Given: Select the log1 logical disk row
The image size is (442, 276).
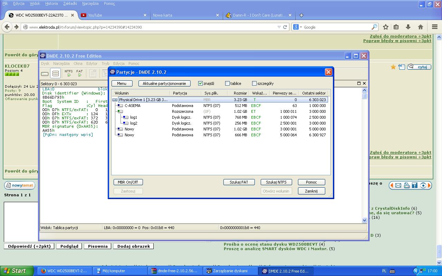Looking at the screenshot, I should click(x=219, y=117).
